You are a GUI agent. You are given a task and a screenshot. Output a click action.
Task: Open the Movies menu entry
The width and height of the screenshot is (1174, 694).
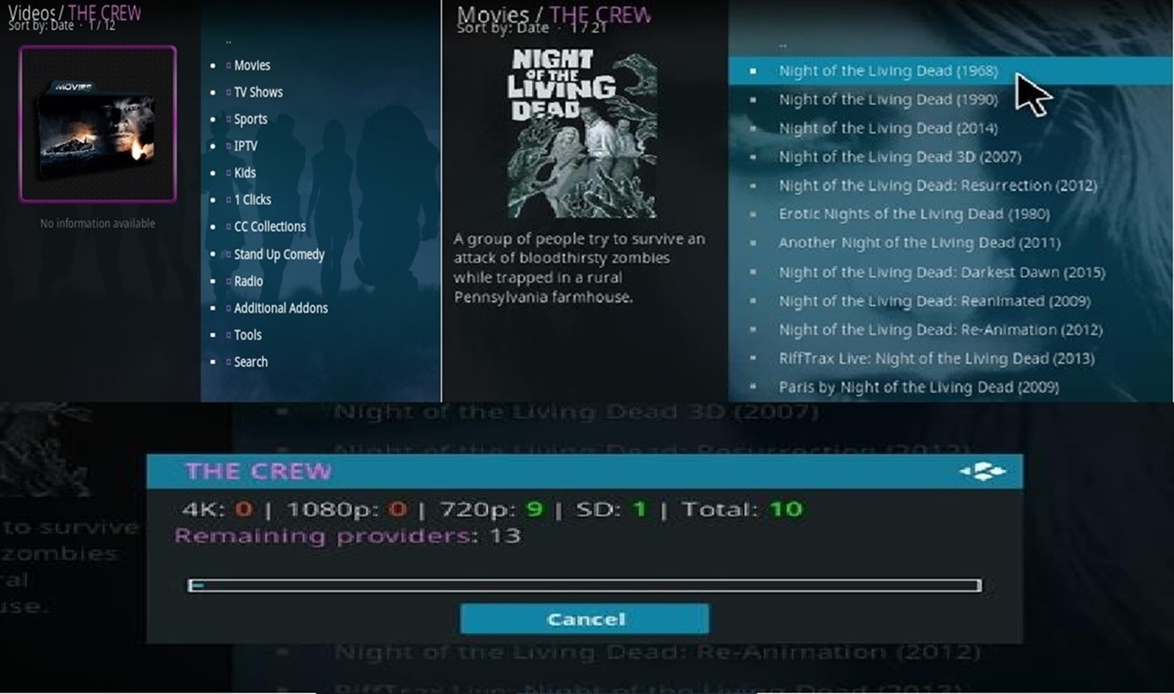[x=251, y=66]
